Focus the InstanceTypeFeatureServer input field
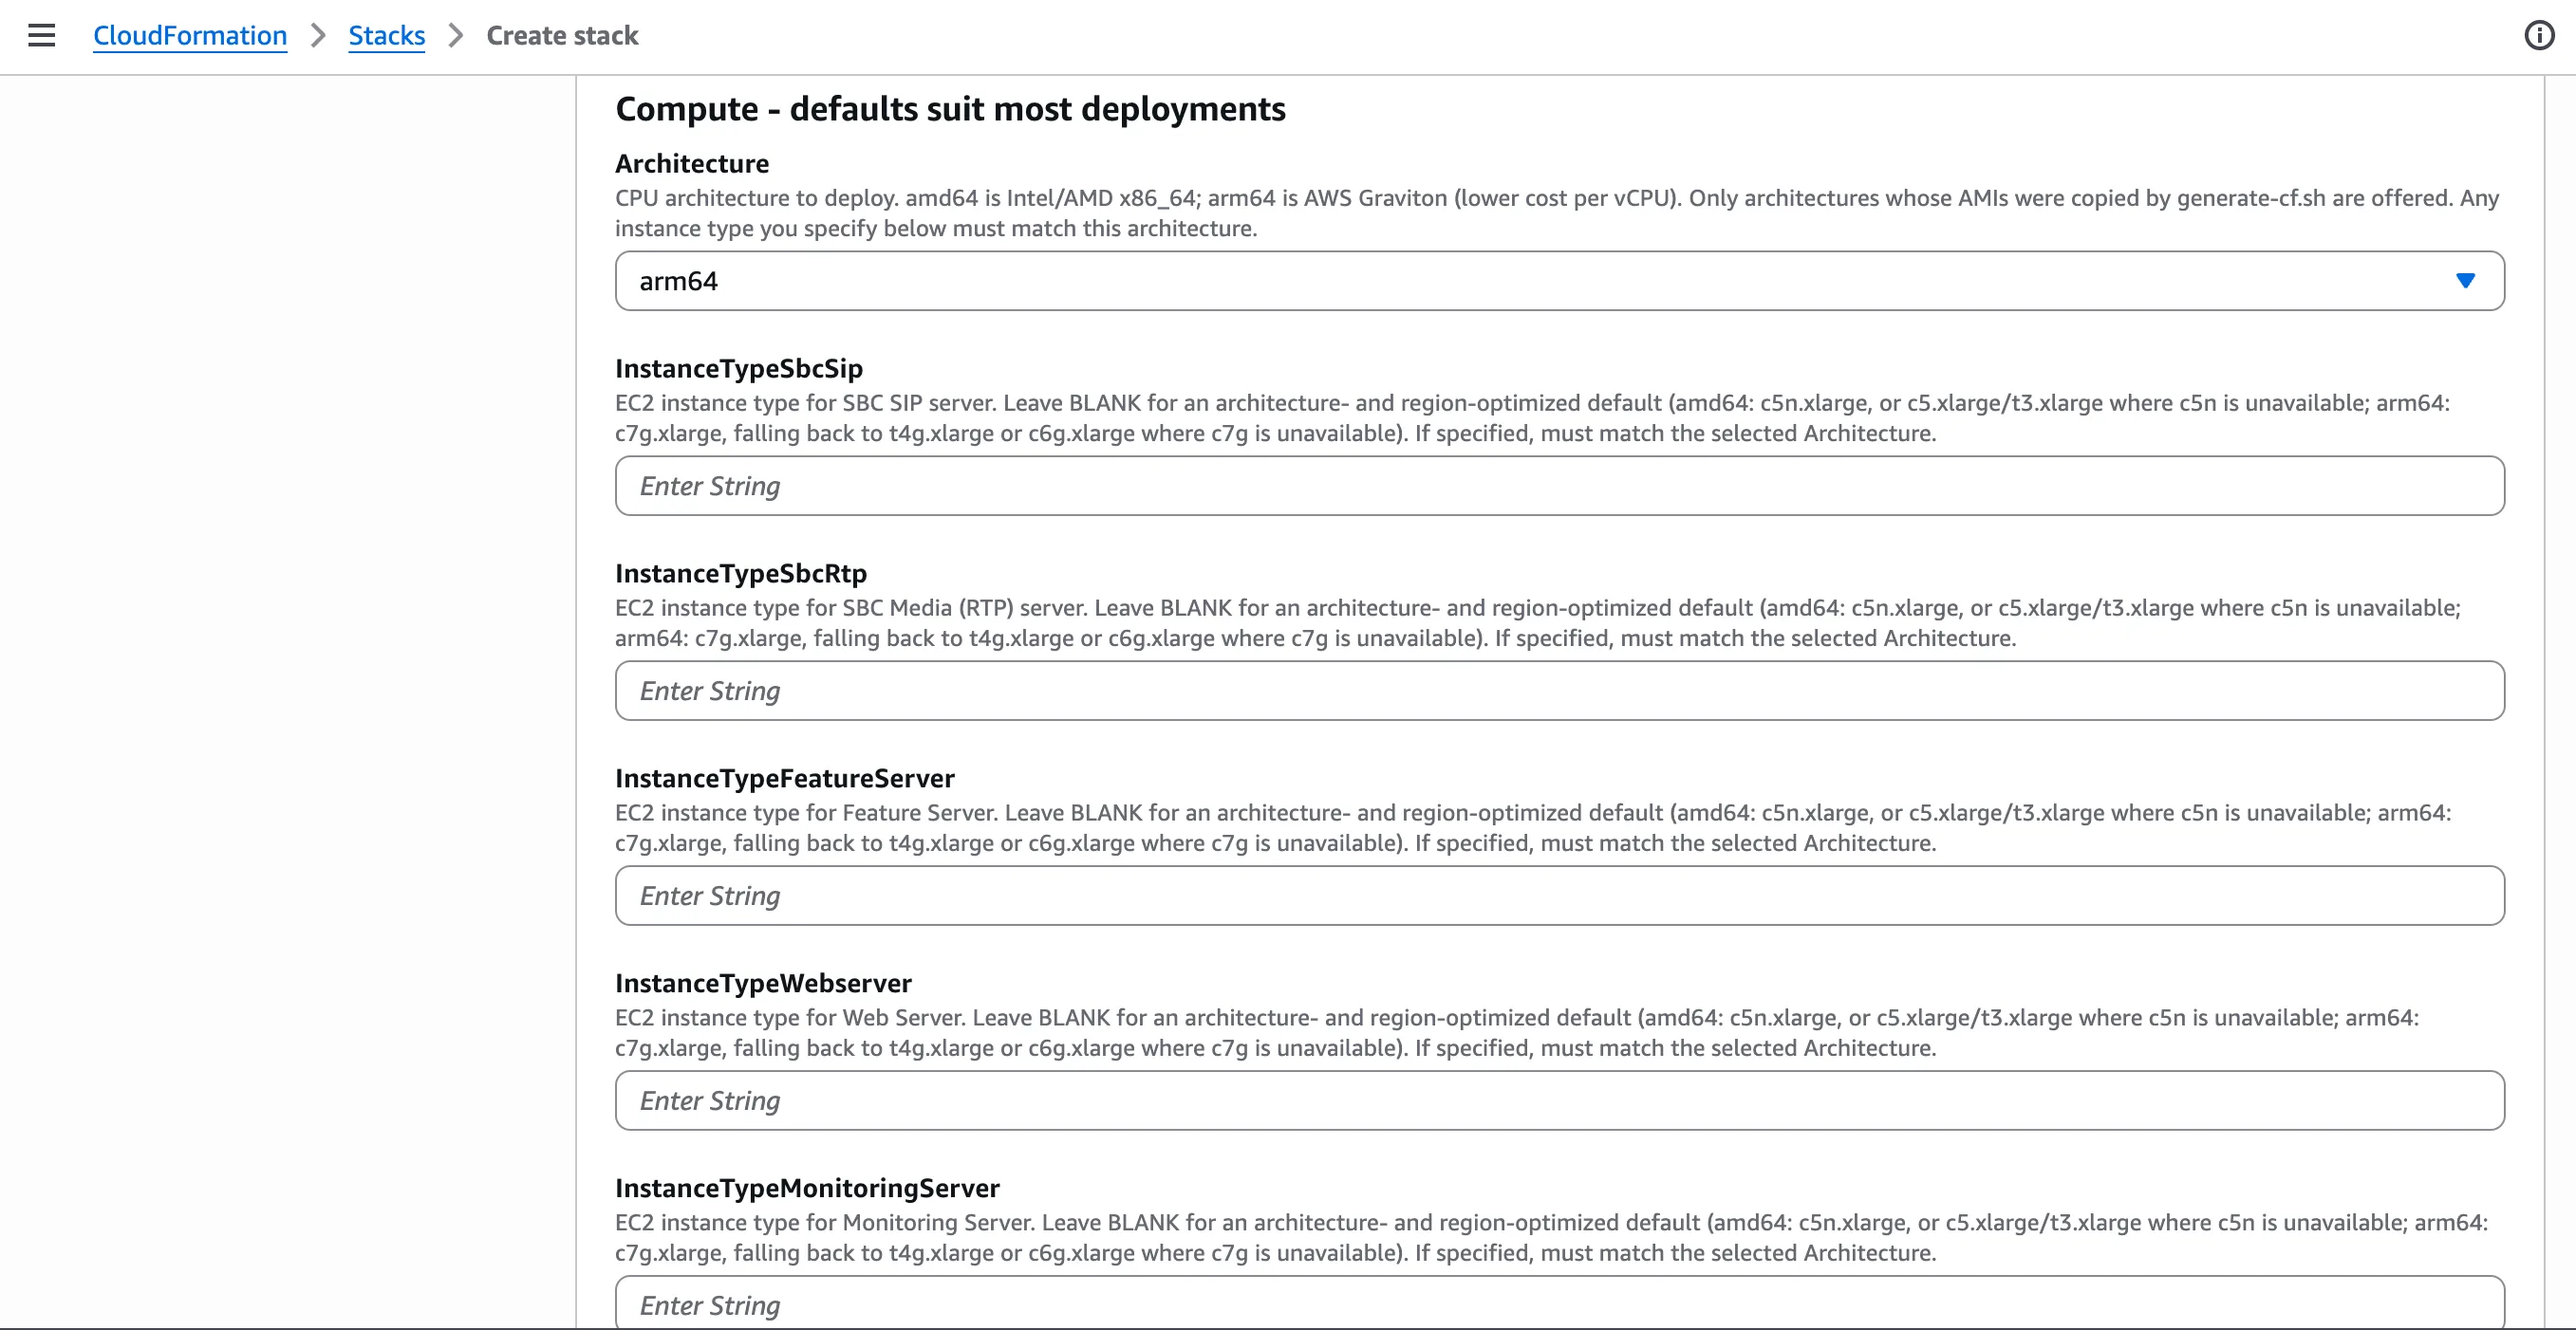Viewport: 2576px width, 1330px height. coord(1559,896)
